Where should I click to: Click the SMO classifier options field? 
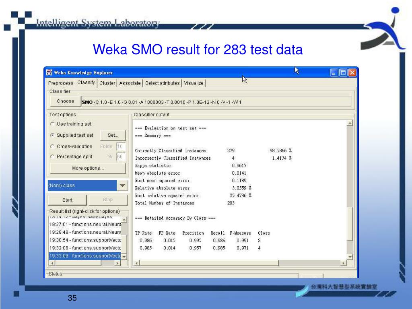pyautogui.click(x=216, y=102)
